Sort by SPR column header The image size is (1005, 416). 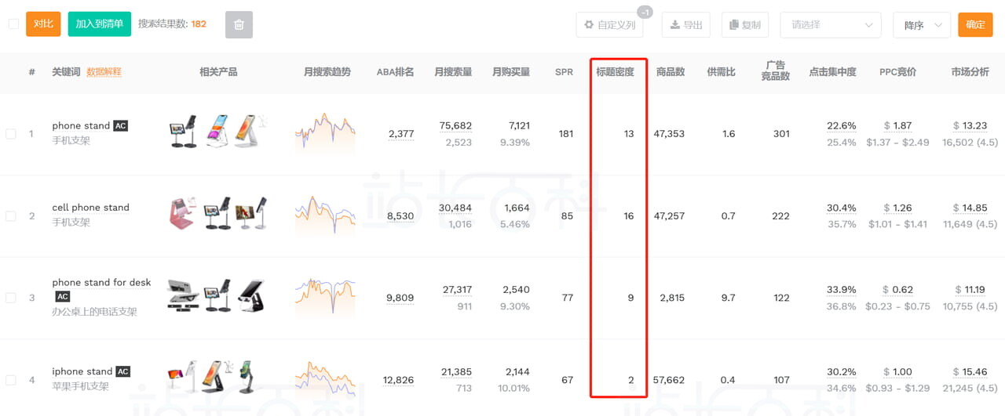(x=564, y=72)
